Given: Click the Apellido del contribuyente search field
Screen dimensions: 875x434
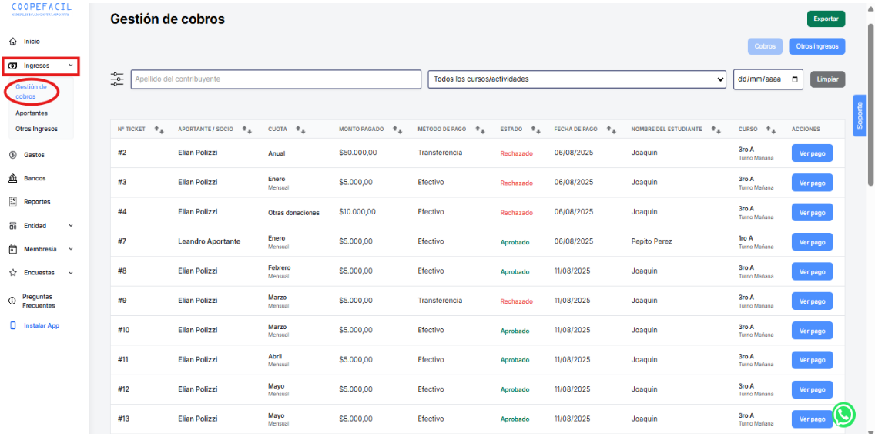Looking at the screenshot, I should 276,79.
